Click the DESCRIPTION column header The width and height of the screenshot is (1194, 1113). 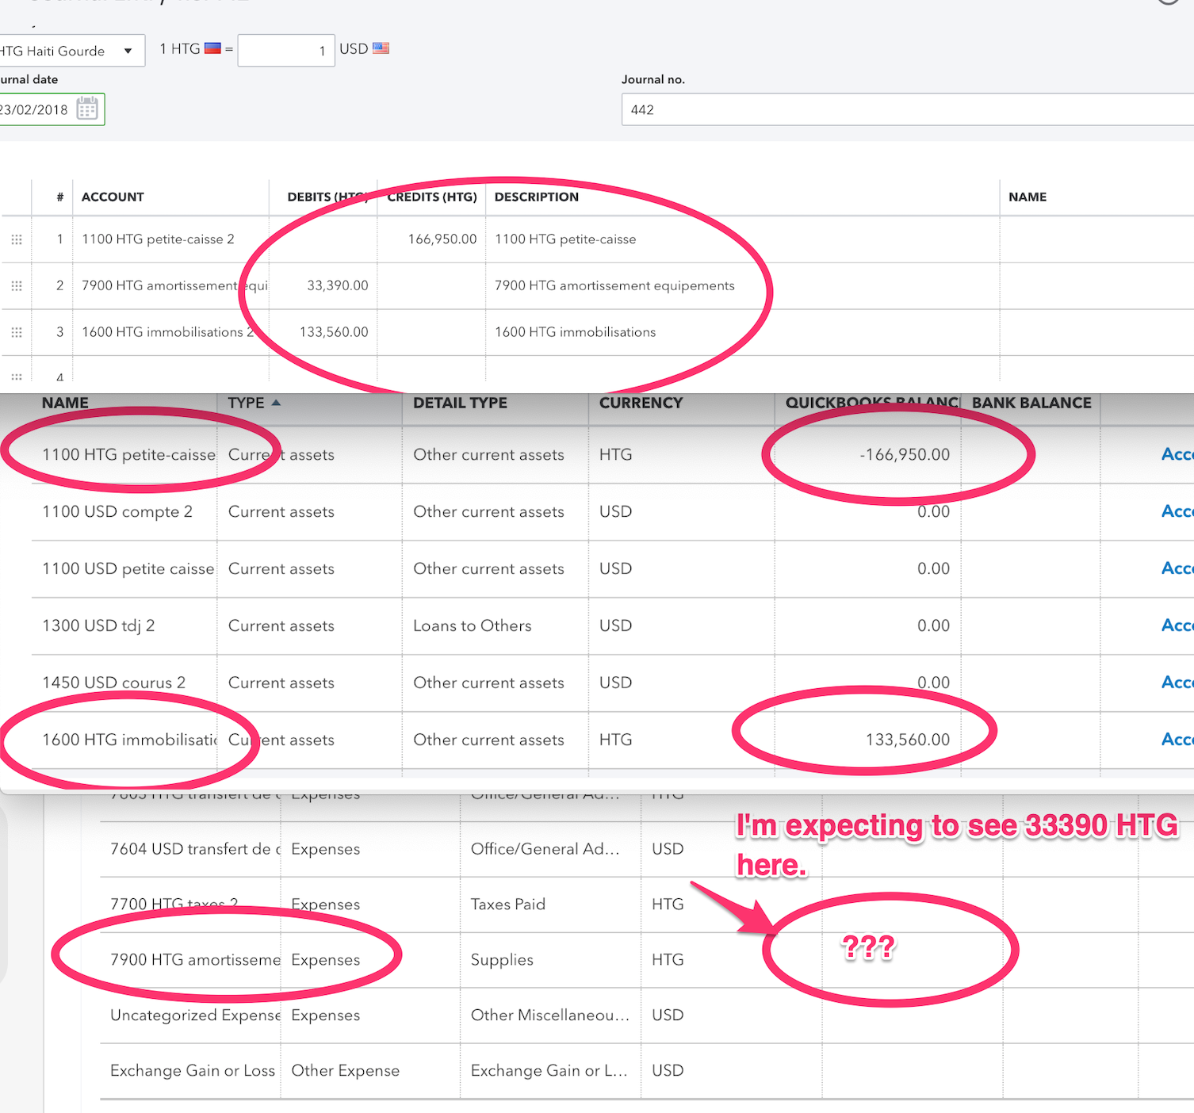click(x=537, y=197)
